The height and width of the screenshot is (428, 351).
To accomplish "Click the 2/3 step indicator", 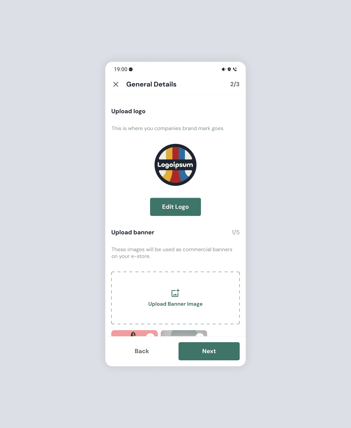I will pos(235,84).
